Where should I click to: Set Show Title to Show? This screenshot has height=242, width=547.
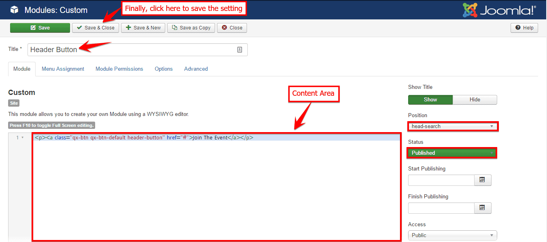(x=430, y=100)
